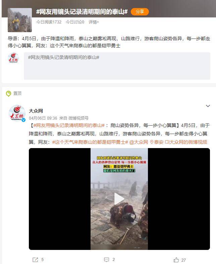
Task: Open the 详情> details link
Action: pyautogui.click(x=94, y=22)
